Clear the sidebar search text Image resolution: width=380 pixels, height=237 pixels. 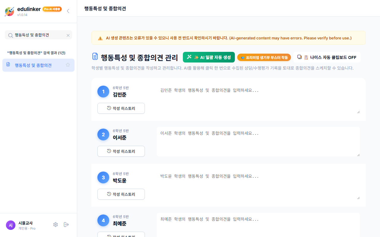coord(68,35)
